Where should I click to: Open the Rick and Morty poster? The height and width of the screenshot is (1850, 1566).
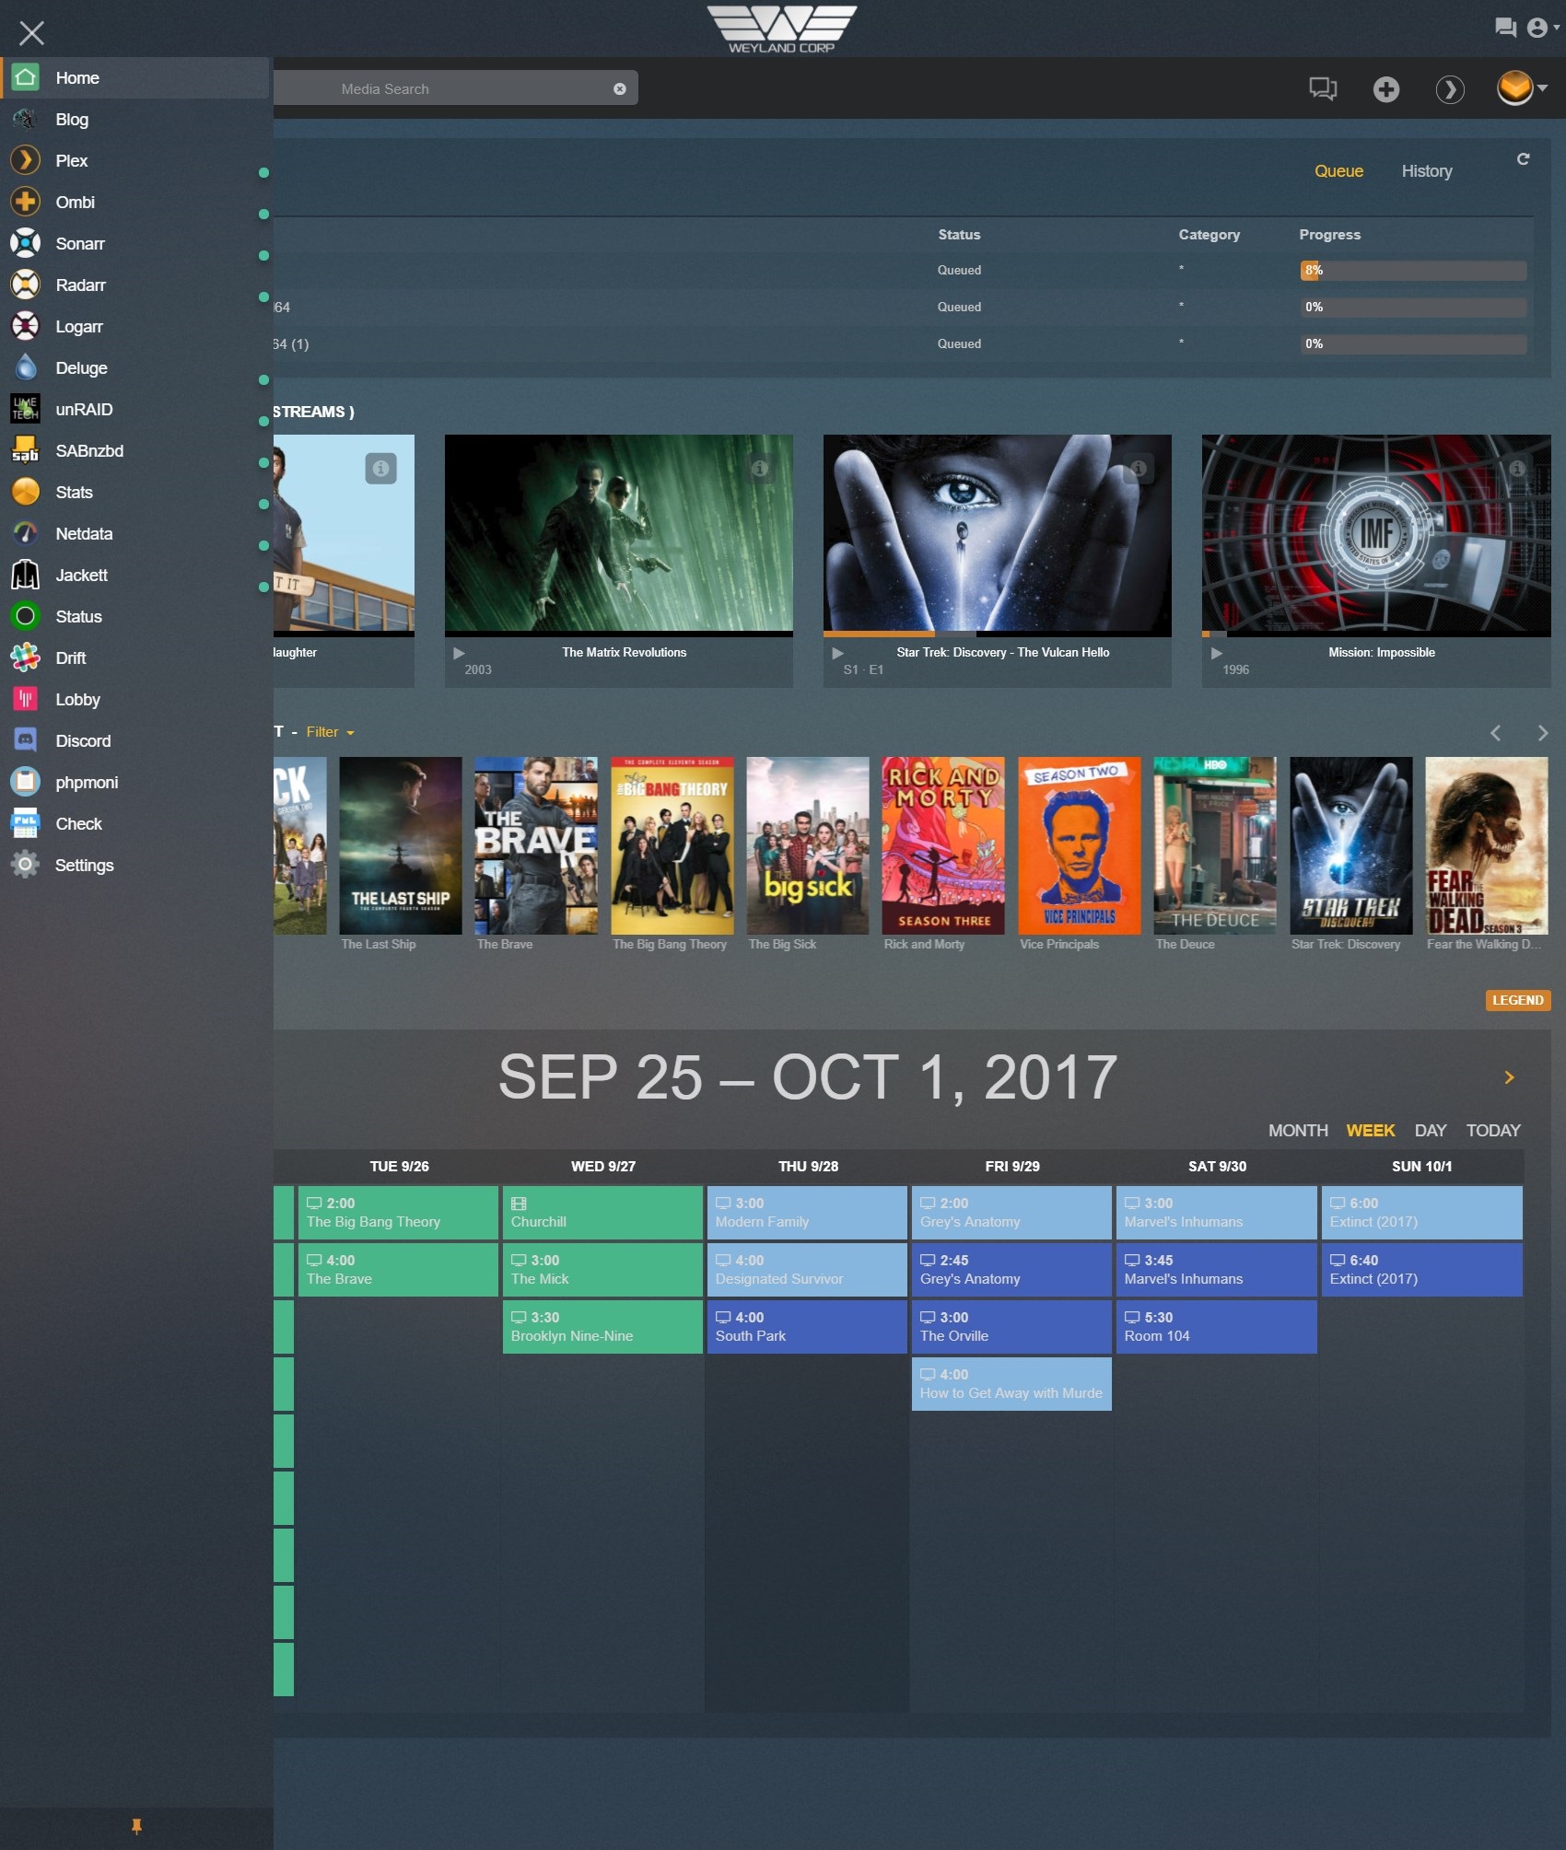943,845
